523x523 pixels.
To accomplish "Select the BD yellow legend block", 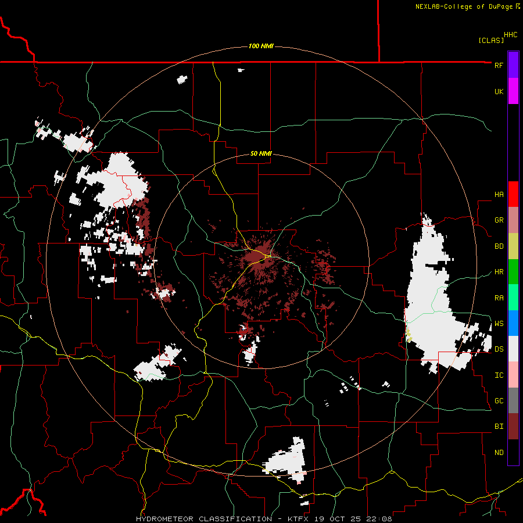I will pyautogui.click(x=513, y=246).
